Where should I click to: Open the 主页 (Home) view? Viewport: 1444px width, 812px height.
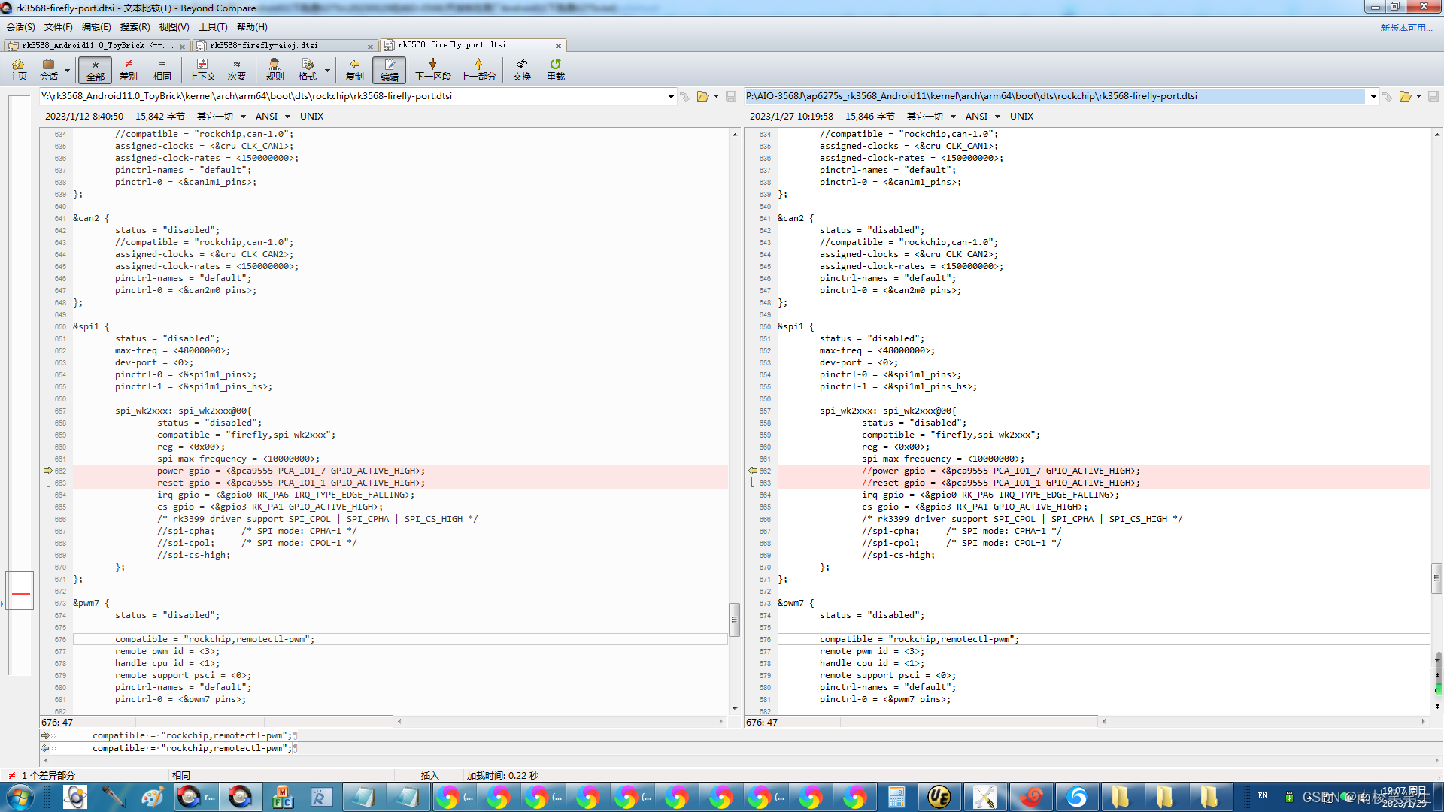click(17, 70)
